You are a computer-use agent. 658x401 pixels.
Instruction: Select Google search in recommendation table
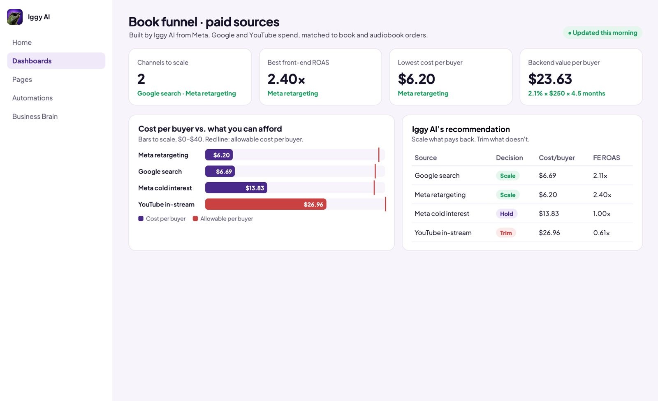click(x=437, y=176)
